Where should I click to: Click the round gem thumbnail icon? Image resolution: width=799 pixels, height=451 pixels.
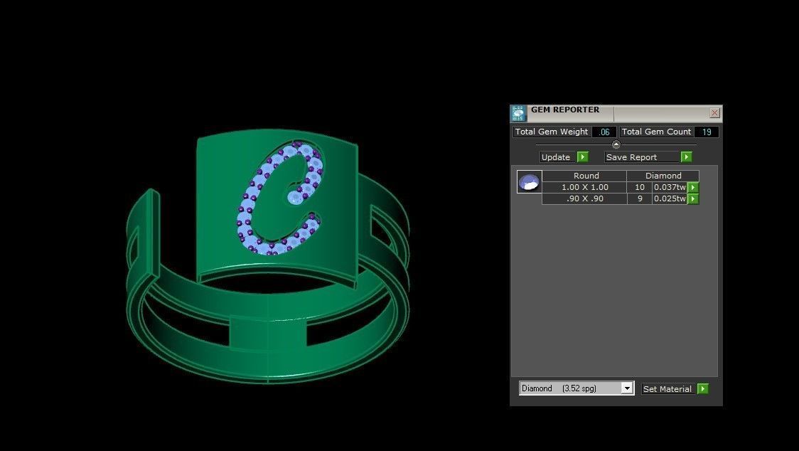click(x=529, y=181)
